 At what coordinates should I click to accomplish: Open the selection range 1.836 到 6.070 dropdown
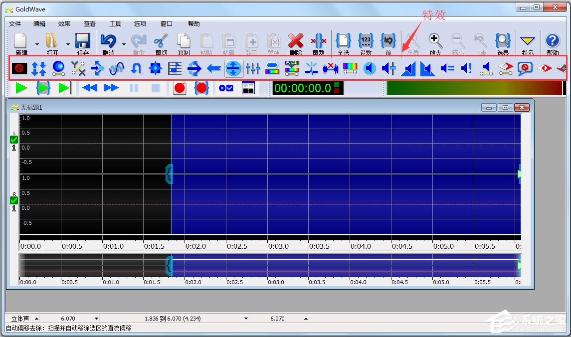246,319
